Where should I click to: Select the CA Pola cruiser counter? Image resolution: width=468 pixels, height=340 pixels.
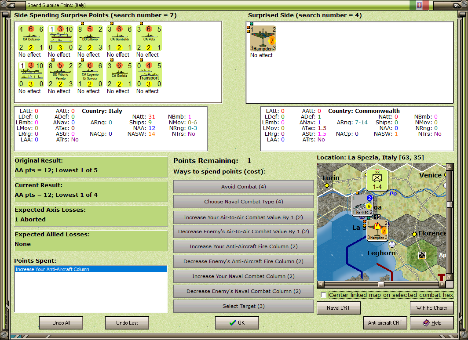149,38
